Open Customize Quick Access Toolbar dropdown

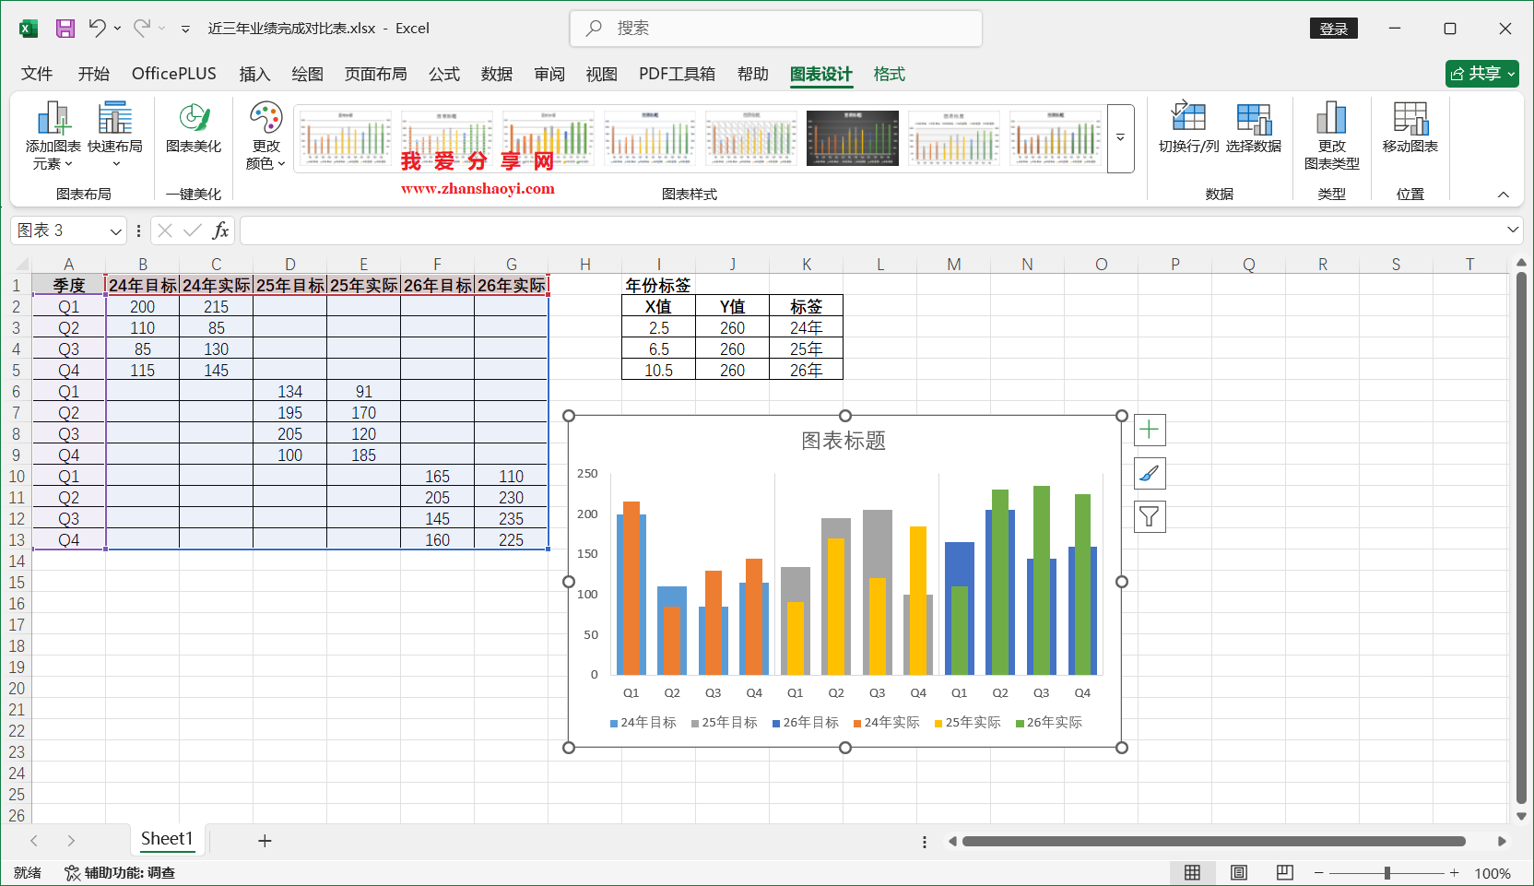click(x=185, y=29)
